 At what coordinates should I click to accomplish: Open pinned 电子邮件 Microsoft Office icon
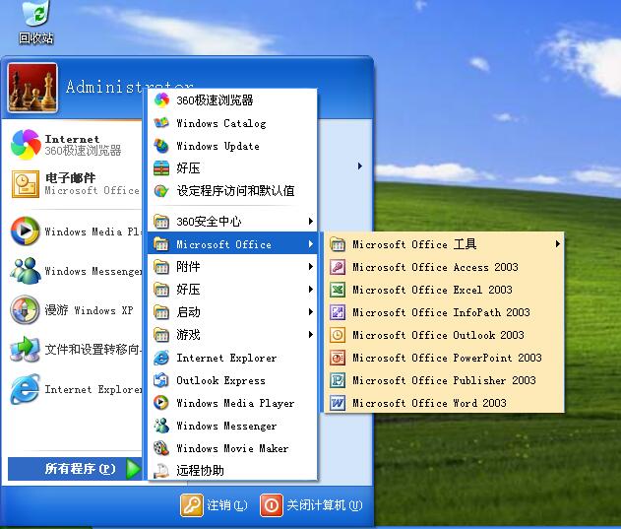click(26, 184)
